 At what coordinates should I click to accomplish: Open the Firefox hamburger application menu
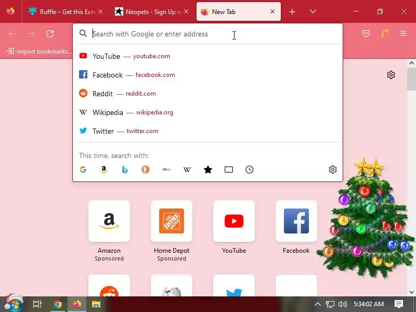pyautogui.click(x=404, y=33)
